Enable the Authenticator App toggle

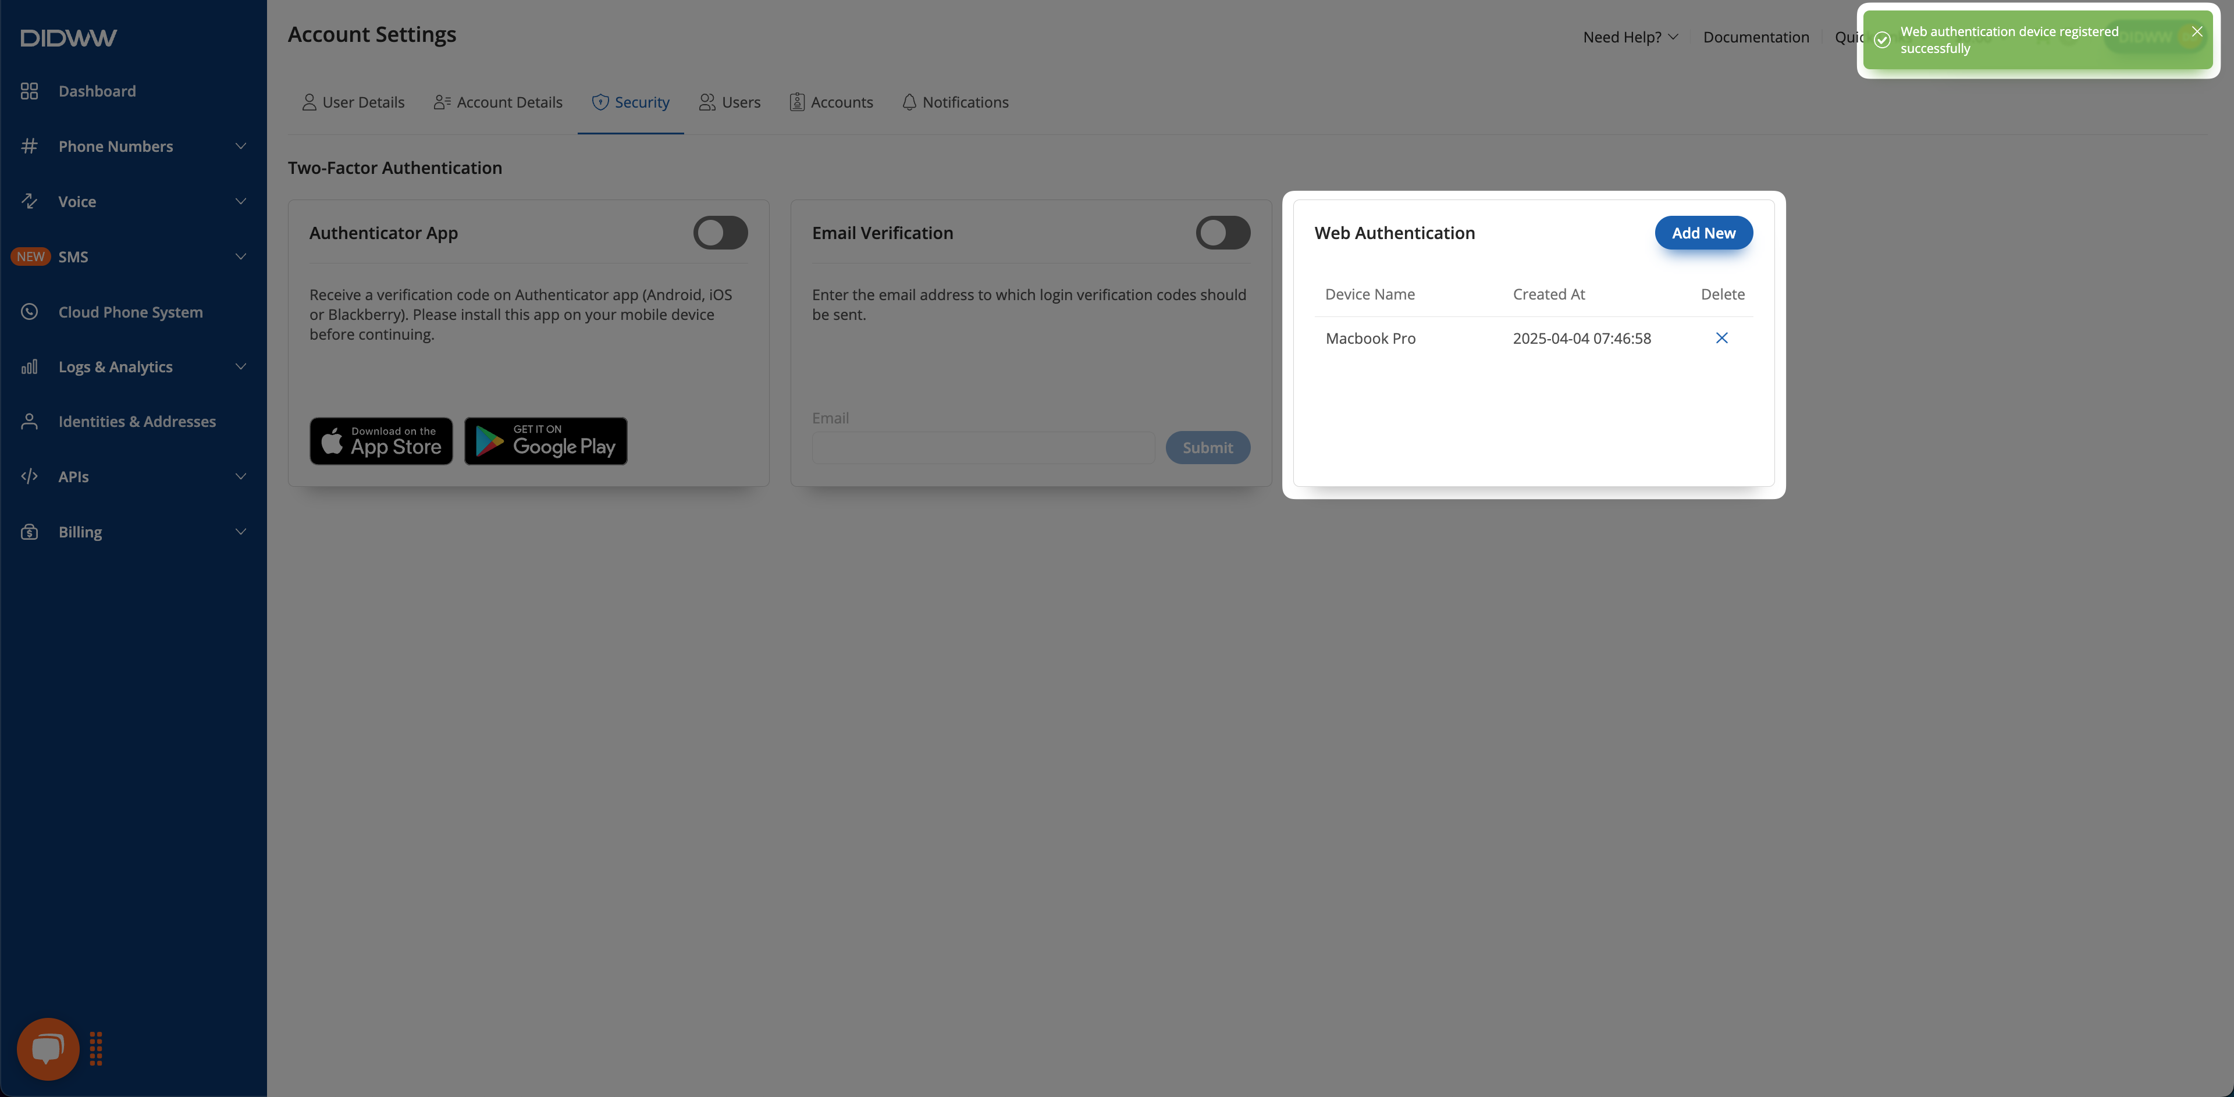[721, 233]
